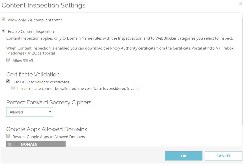
Task: Close the Content Inspection Settings dialog
Action: (x=240, y=3)
